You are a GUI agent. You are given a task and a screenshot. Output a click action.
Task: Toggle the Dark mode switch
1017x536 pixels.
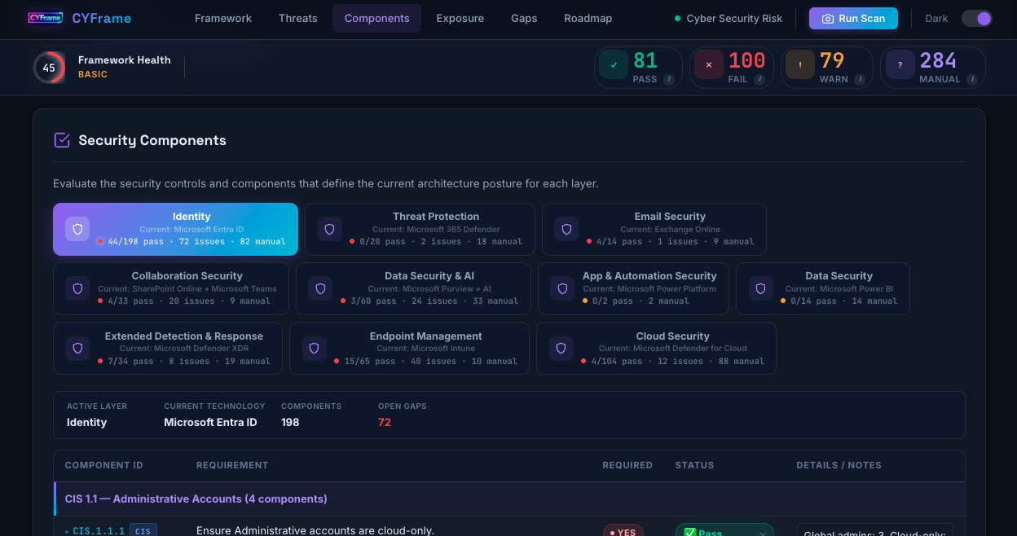pos(976,19)
